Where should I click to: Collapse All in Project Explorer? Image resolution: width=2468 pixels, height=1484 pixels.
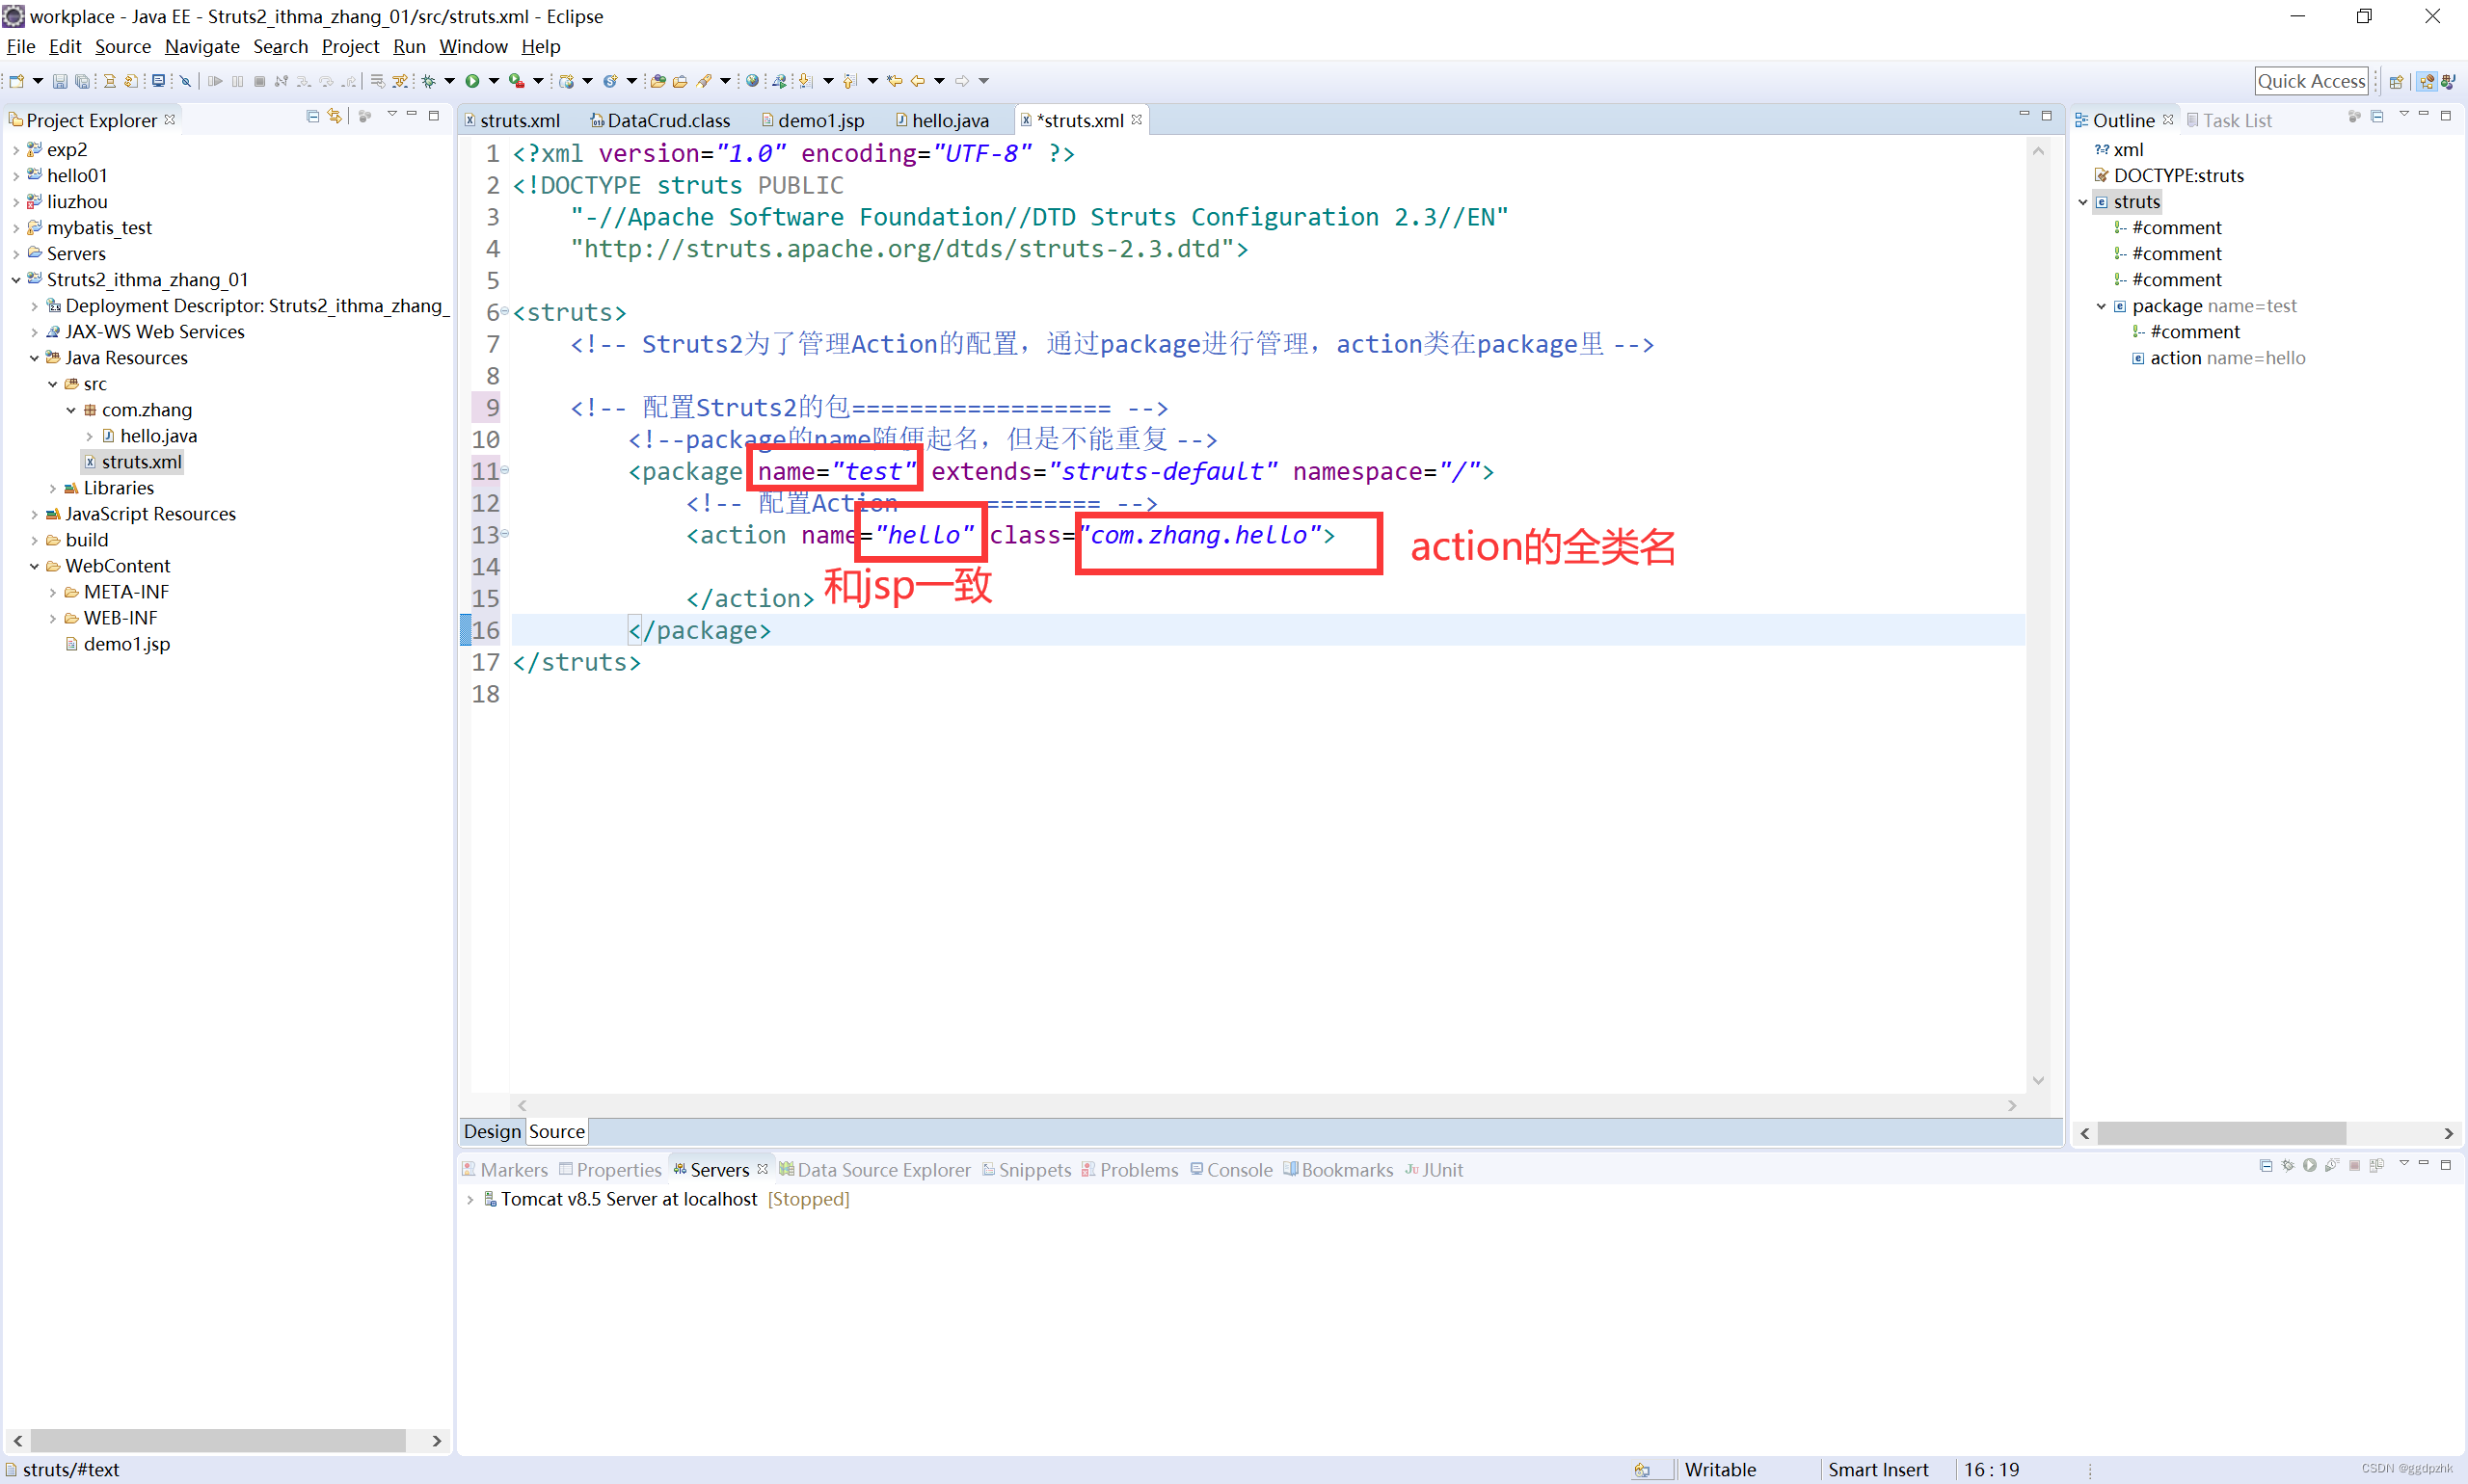click(x=312, y=117)
